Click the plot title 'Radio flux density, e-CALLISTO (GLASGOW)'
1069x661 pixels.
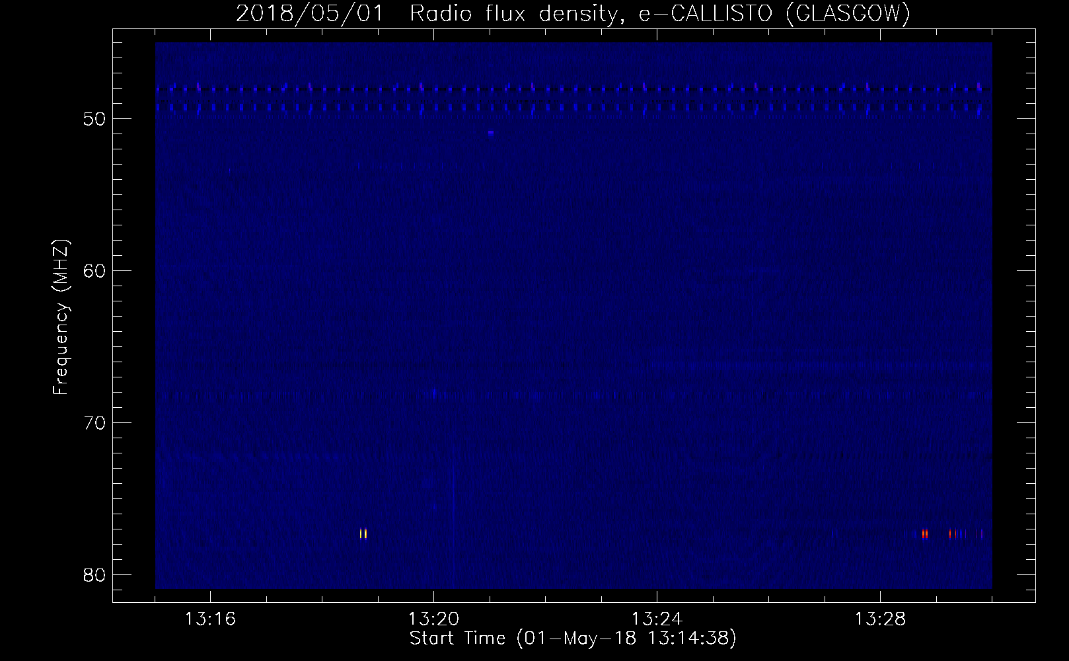tap(660, 13)
